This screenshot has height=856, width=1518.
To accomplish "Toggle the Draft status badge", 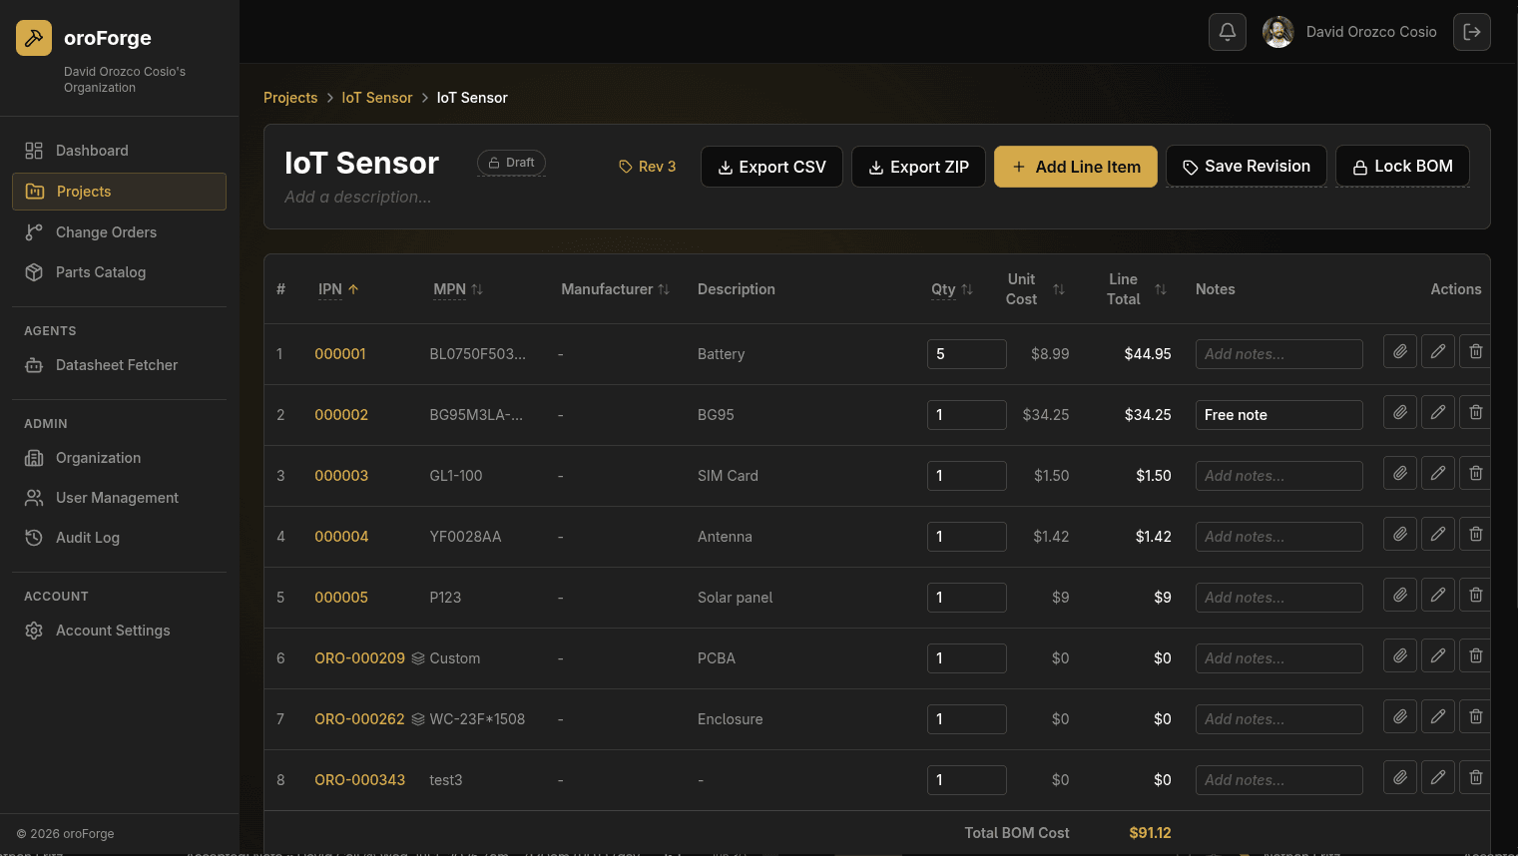I will [511, 163].
